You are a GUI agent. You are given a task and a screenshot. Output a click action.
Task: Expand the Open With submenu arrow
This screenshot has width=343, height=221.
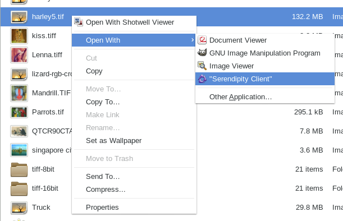pyautogui.click(x=193, y=40)
